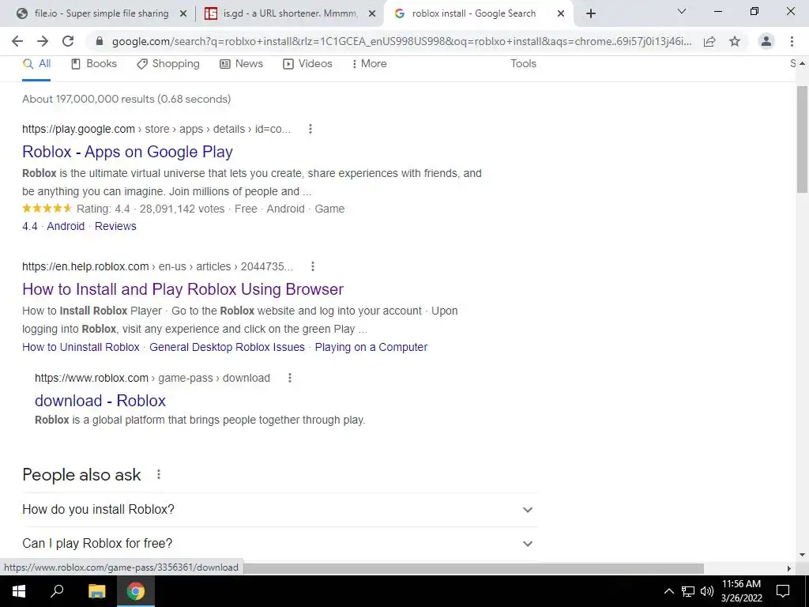This screenshot has width=809, height=607.
Task: Open How to Uninstall Roblox sitelink
Action: (81, 347)
